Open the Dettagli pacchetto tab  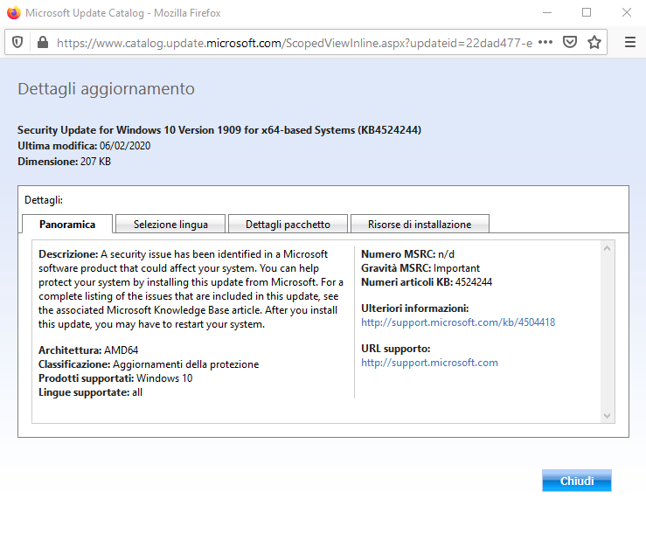(x=288, y=224)
